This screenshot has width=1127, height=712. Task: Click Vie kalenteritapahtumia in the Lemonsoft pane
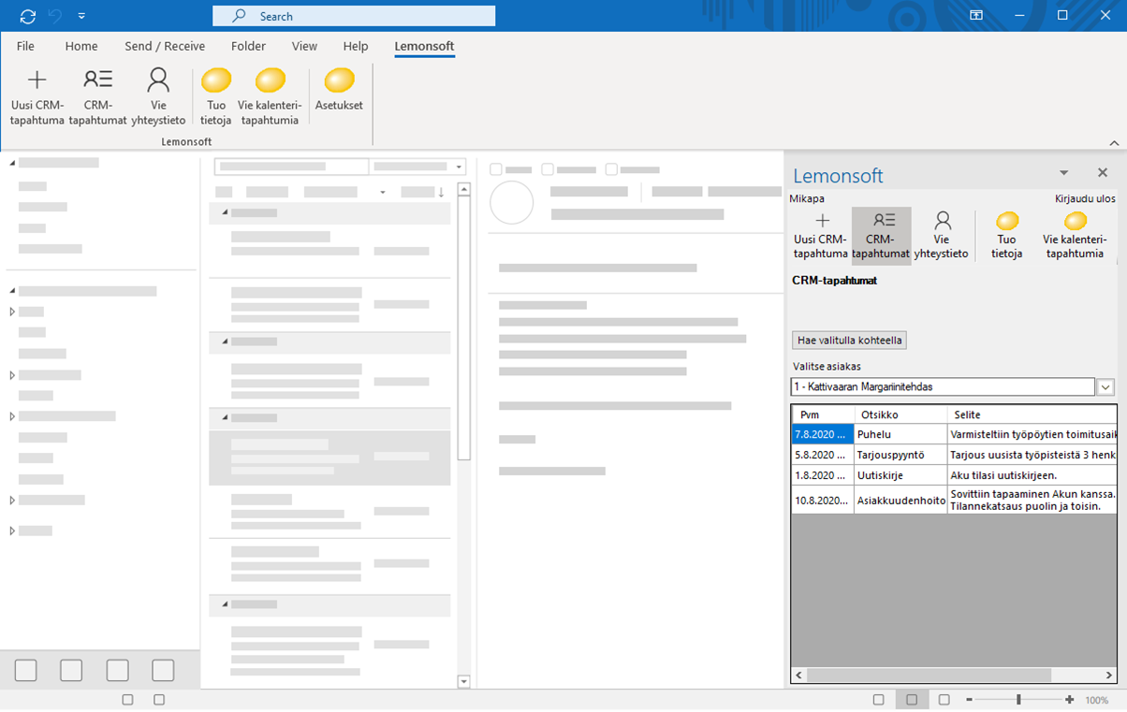coord(1075,236)
